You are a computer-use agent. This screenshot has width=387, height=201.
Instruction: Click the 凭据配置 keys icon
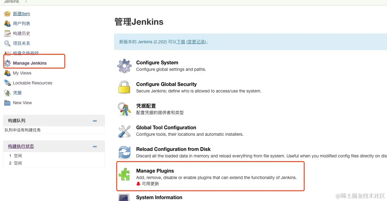(124, 109)
